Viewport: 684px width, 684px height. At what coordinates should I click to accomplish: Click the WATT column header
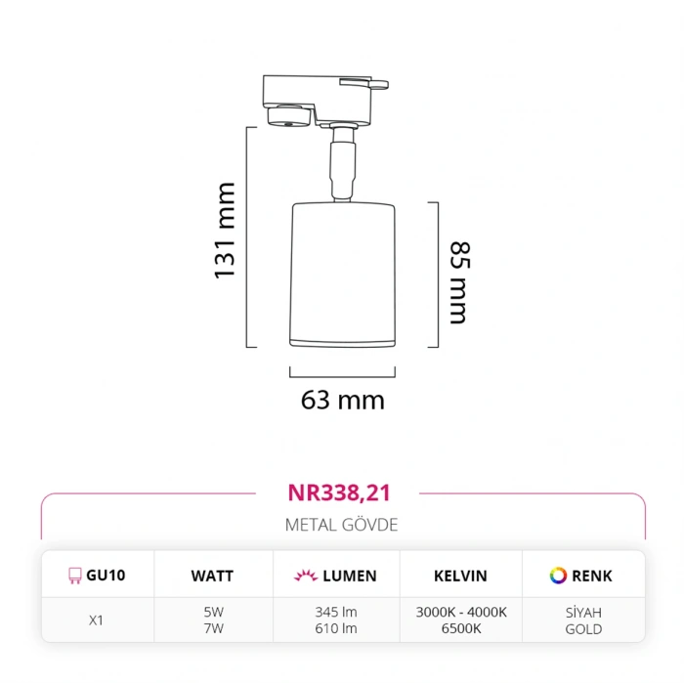coord(212,576)
